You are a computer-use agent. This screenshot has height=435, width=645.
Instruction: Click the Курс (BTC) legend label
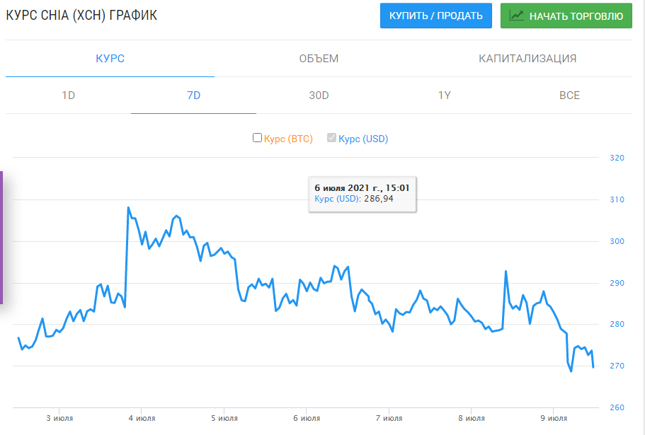(288, 139)
